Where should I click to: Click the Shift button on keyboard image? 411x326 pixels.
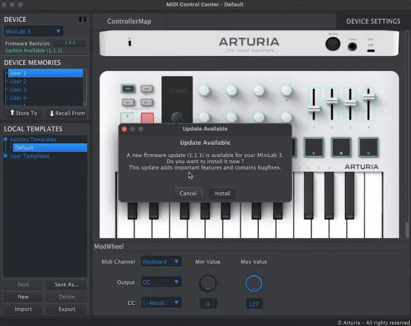click(128, 89)
